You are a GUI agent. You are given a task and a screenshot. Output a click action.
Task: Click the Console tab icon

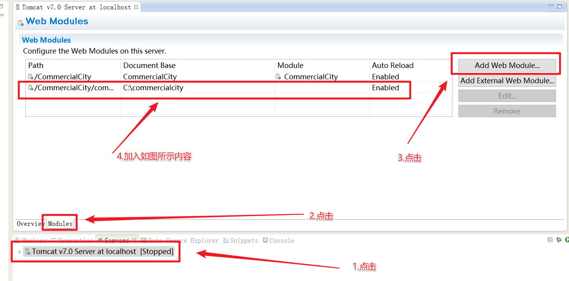tap(266, 240)
